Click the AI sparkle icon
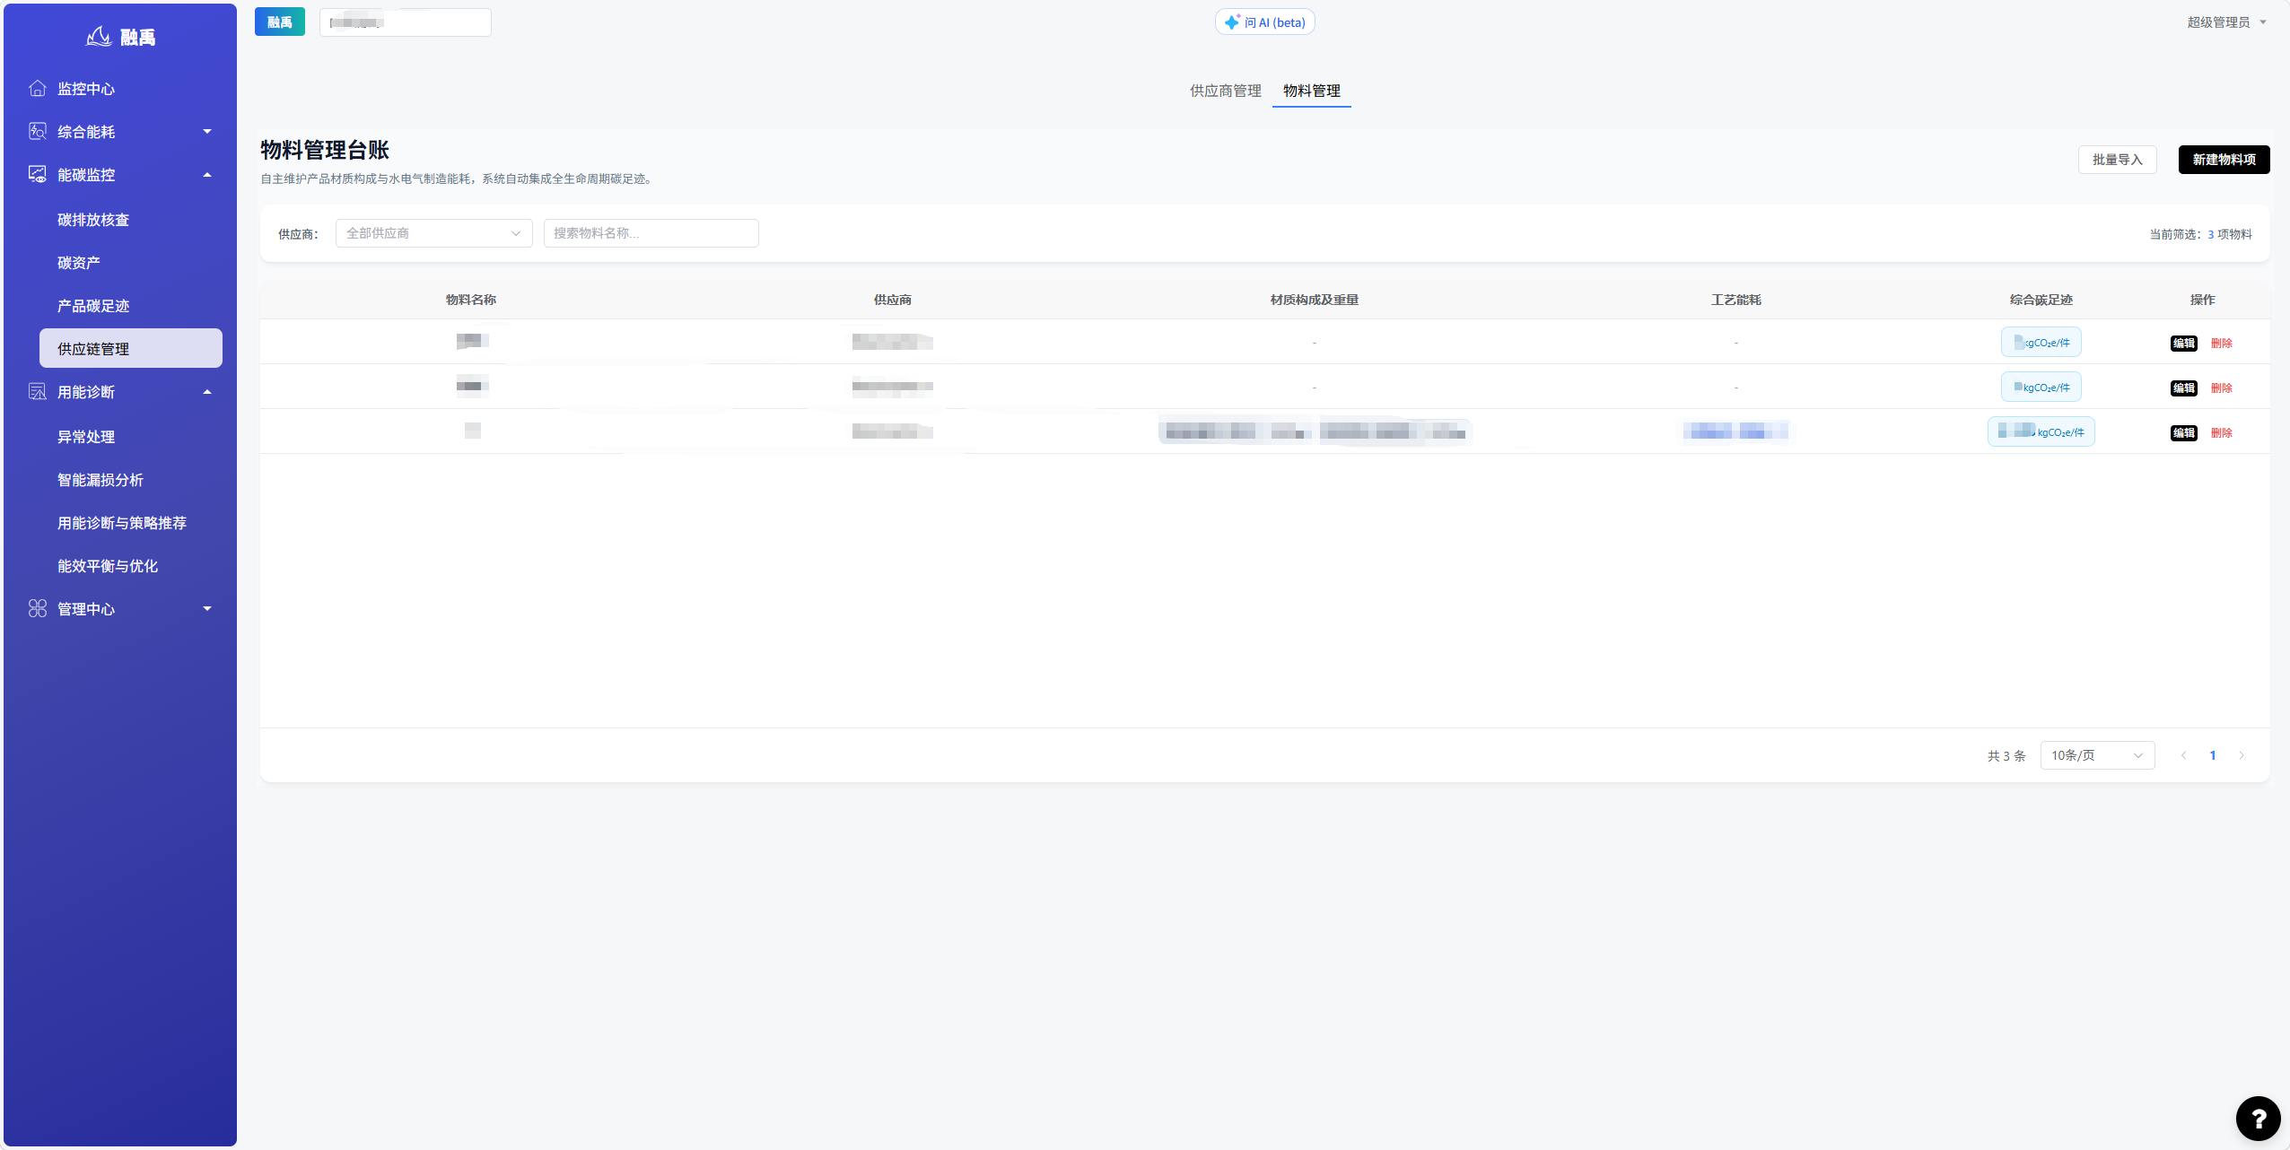The image size is (2290, 1150). pyautogui.click(x=1233, y=22)
